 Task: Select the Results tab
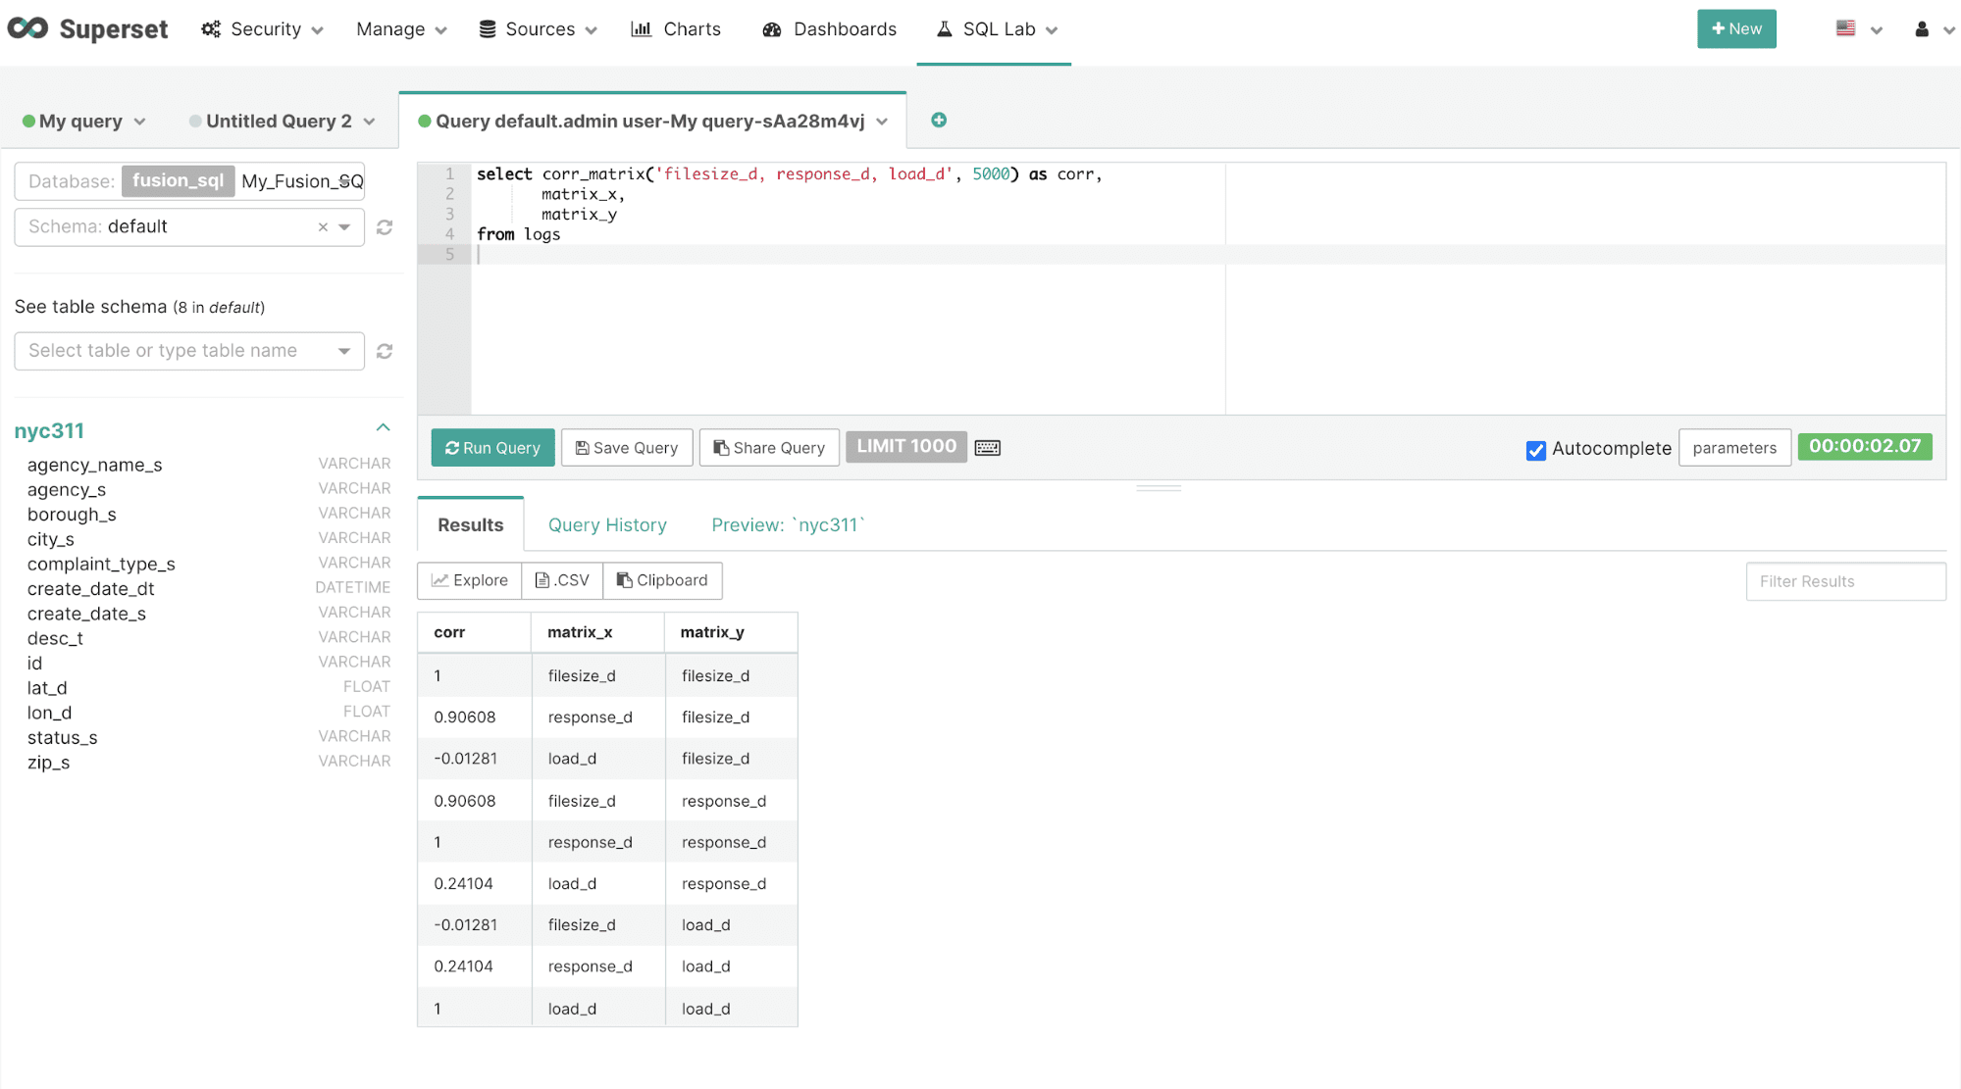tap(471, 525)
